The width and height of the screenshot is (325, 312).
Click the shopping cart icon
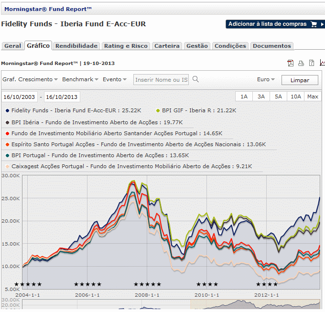[x=314, y=24]
